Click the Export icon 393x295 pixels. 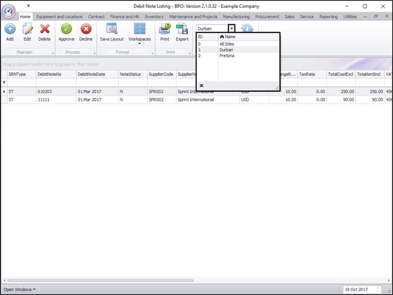182,29
